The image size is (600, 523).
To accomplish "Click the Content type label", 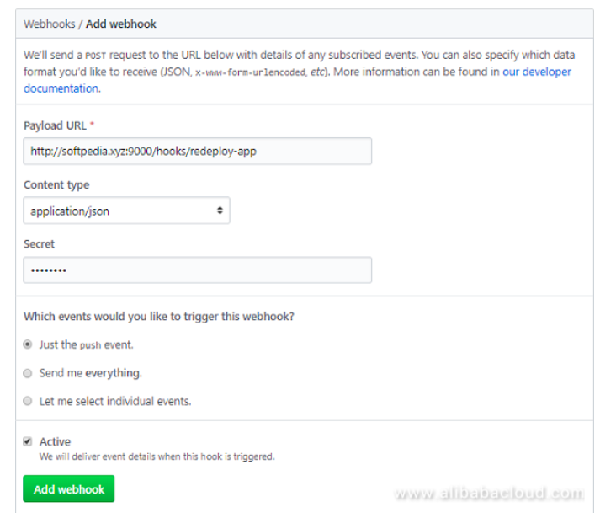I will tap(56, 184).
